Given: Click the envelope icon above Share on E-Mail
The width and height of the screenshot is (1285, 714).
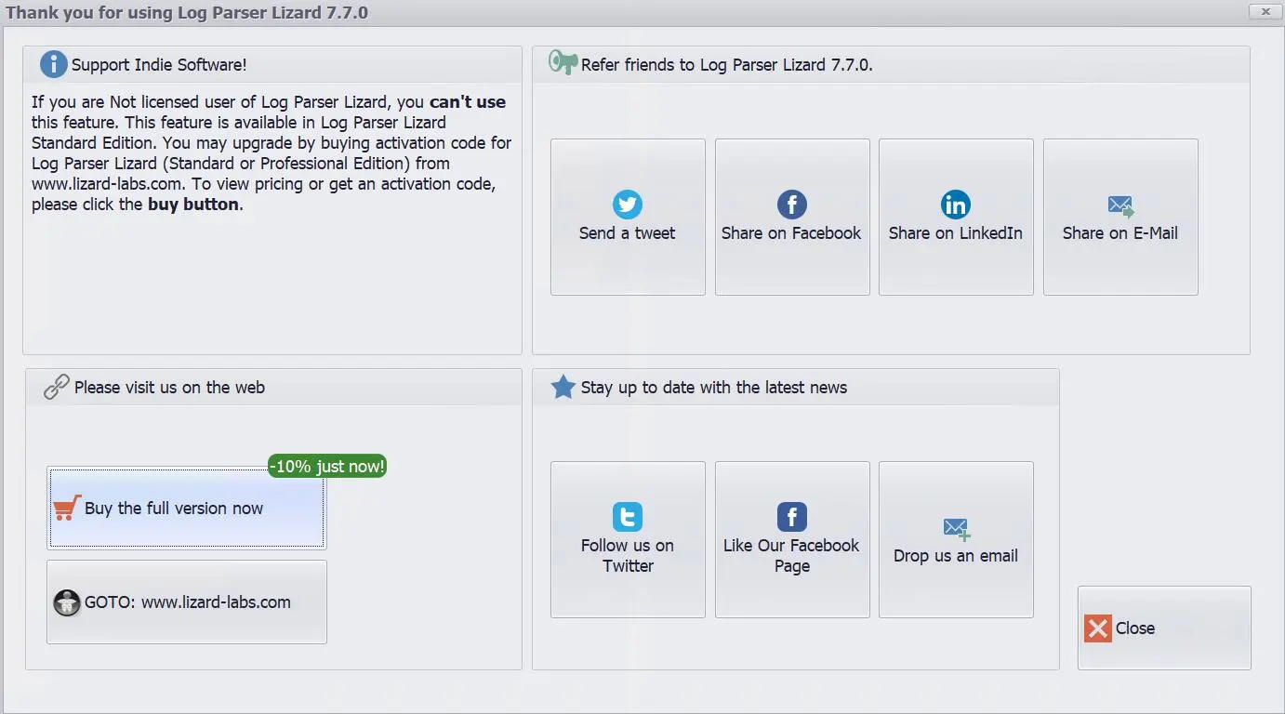Looking at the screenshot, I should 1120,206.
